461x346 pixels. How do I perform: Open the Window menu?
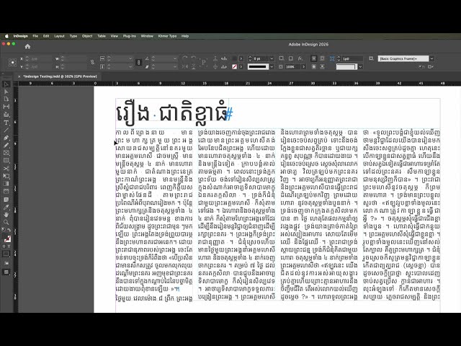pos(147,36)
